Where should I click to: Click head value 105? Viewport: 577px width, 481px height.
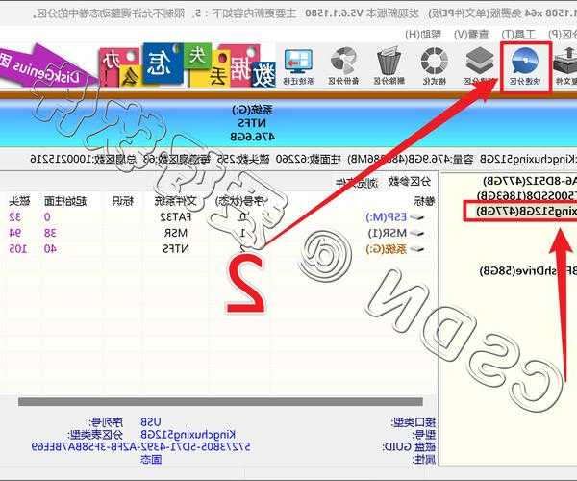(18, 249)
